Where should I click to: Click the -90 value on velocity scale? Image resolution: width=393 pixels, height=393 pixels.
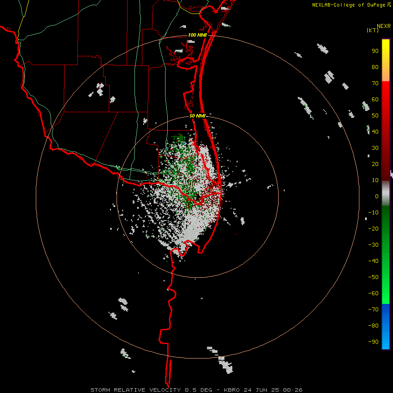coord(373,341)
